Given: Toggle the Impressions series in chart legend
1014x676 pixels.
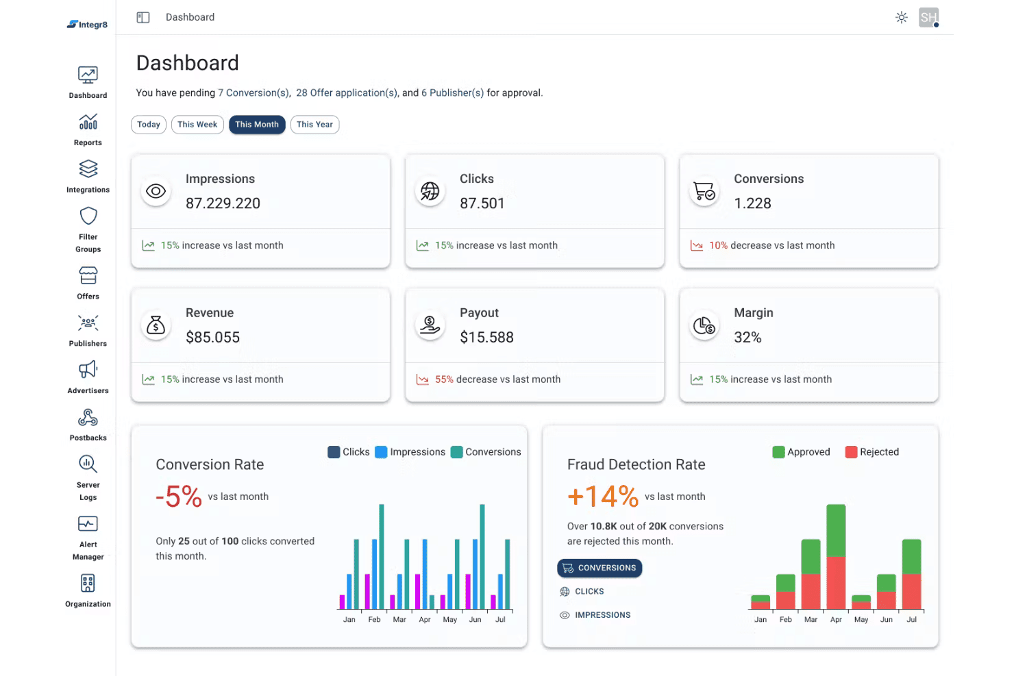Looking at the screenshot, I should tap(410, 452).
